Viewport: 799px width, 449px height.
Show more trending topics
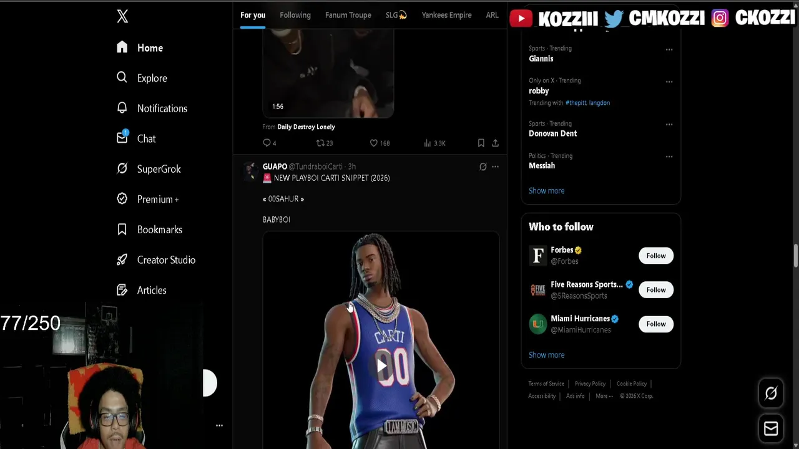(546, 191)
